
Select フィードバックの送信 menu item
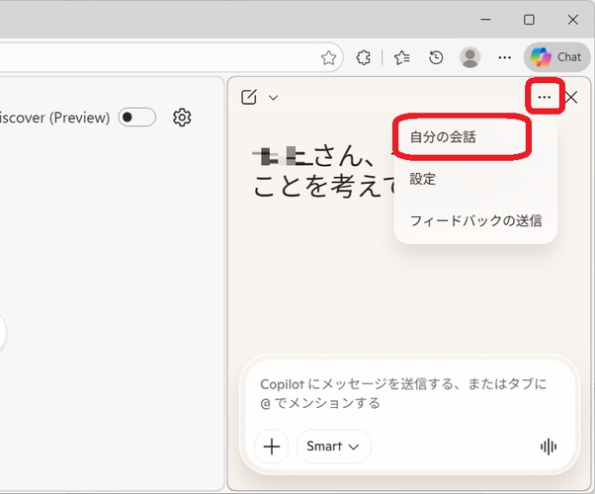click(475, 220)
